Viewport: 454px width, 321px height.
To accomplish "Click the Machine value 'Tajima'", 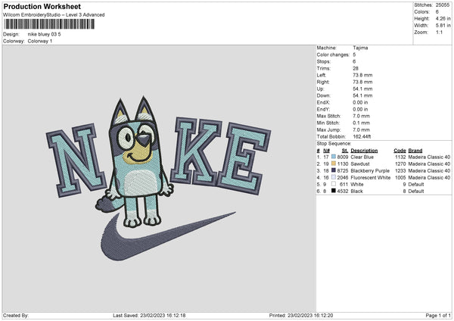I will click(360, 48).
